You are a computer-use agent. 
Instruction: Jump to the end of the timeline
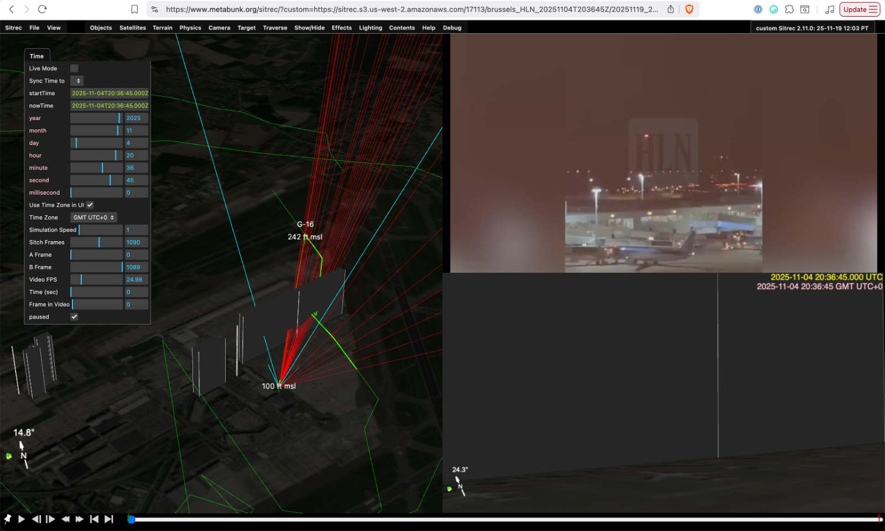coord(109,519)
